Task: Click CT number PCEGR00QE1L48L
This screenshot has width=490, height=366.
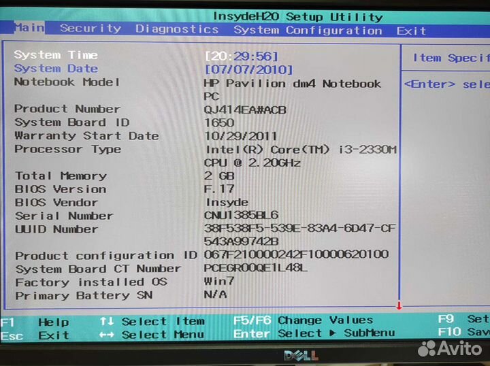Action: coord(255,268)
